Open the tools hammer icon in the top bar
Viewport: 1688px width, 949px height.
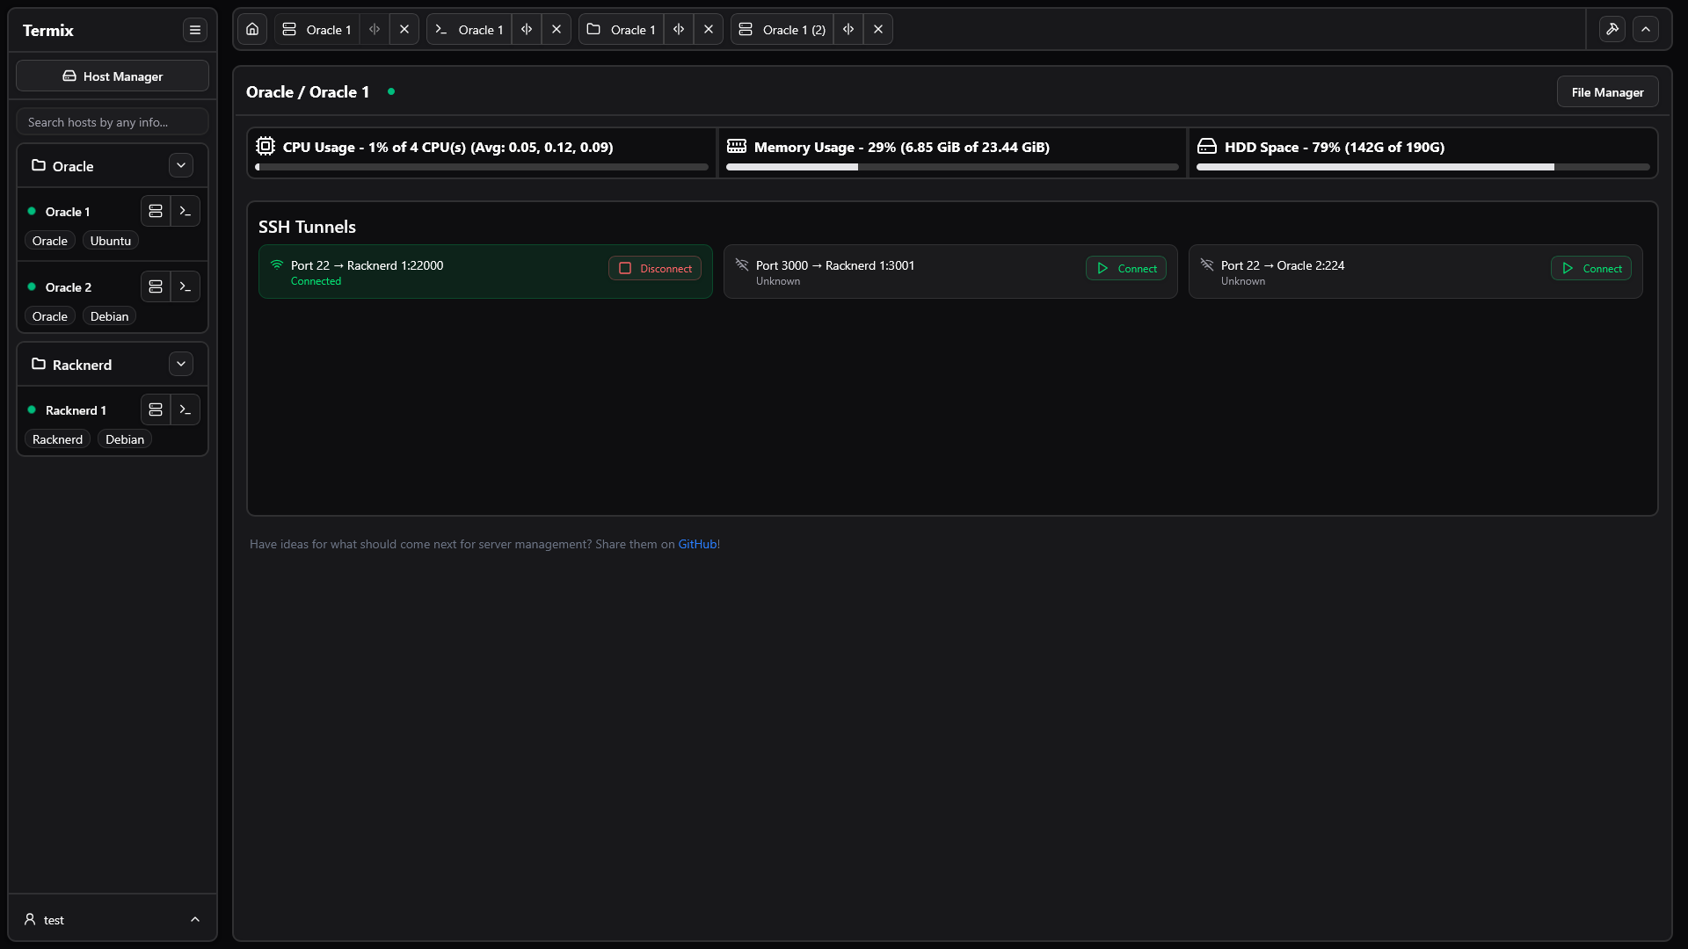[x=1612, y=29]
